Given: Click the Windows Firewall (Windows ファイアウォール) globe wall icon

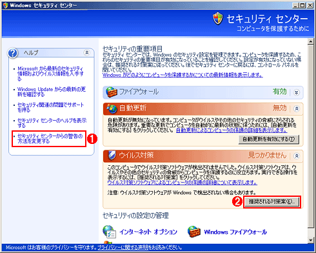Looking at the screenshot, I should [194, 232].
